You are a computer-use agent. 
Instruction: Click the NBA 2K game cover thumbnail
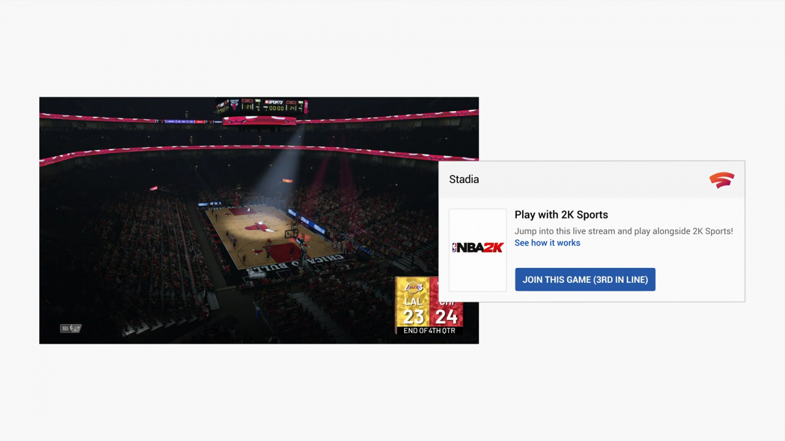pyautogui.click(x=478, y=250)
